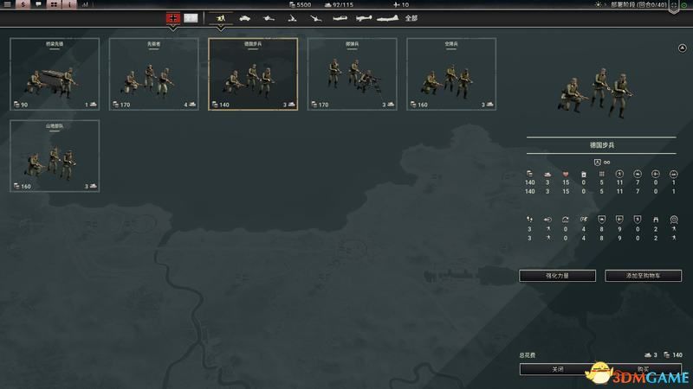Click the 强化力量 button
The height and width of the screenshot is (389, 693).
click(557, 276)
